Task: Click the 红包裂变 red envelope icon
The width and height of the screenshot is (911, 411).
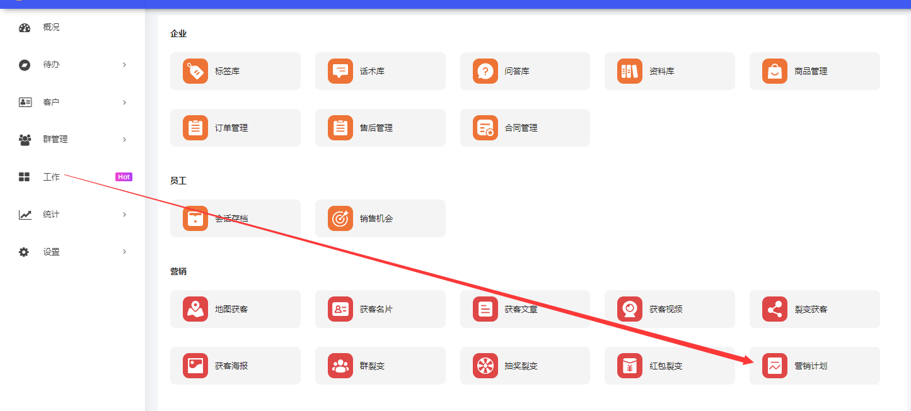Action: point(630,366)
